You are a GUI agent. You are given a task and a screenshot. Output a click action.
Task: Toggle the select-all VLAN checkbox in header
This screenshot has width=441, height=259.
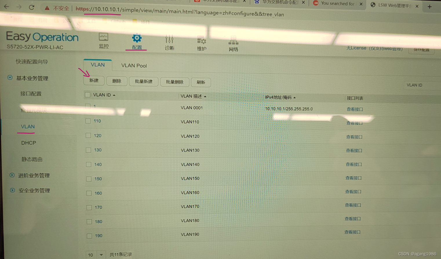88,95
